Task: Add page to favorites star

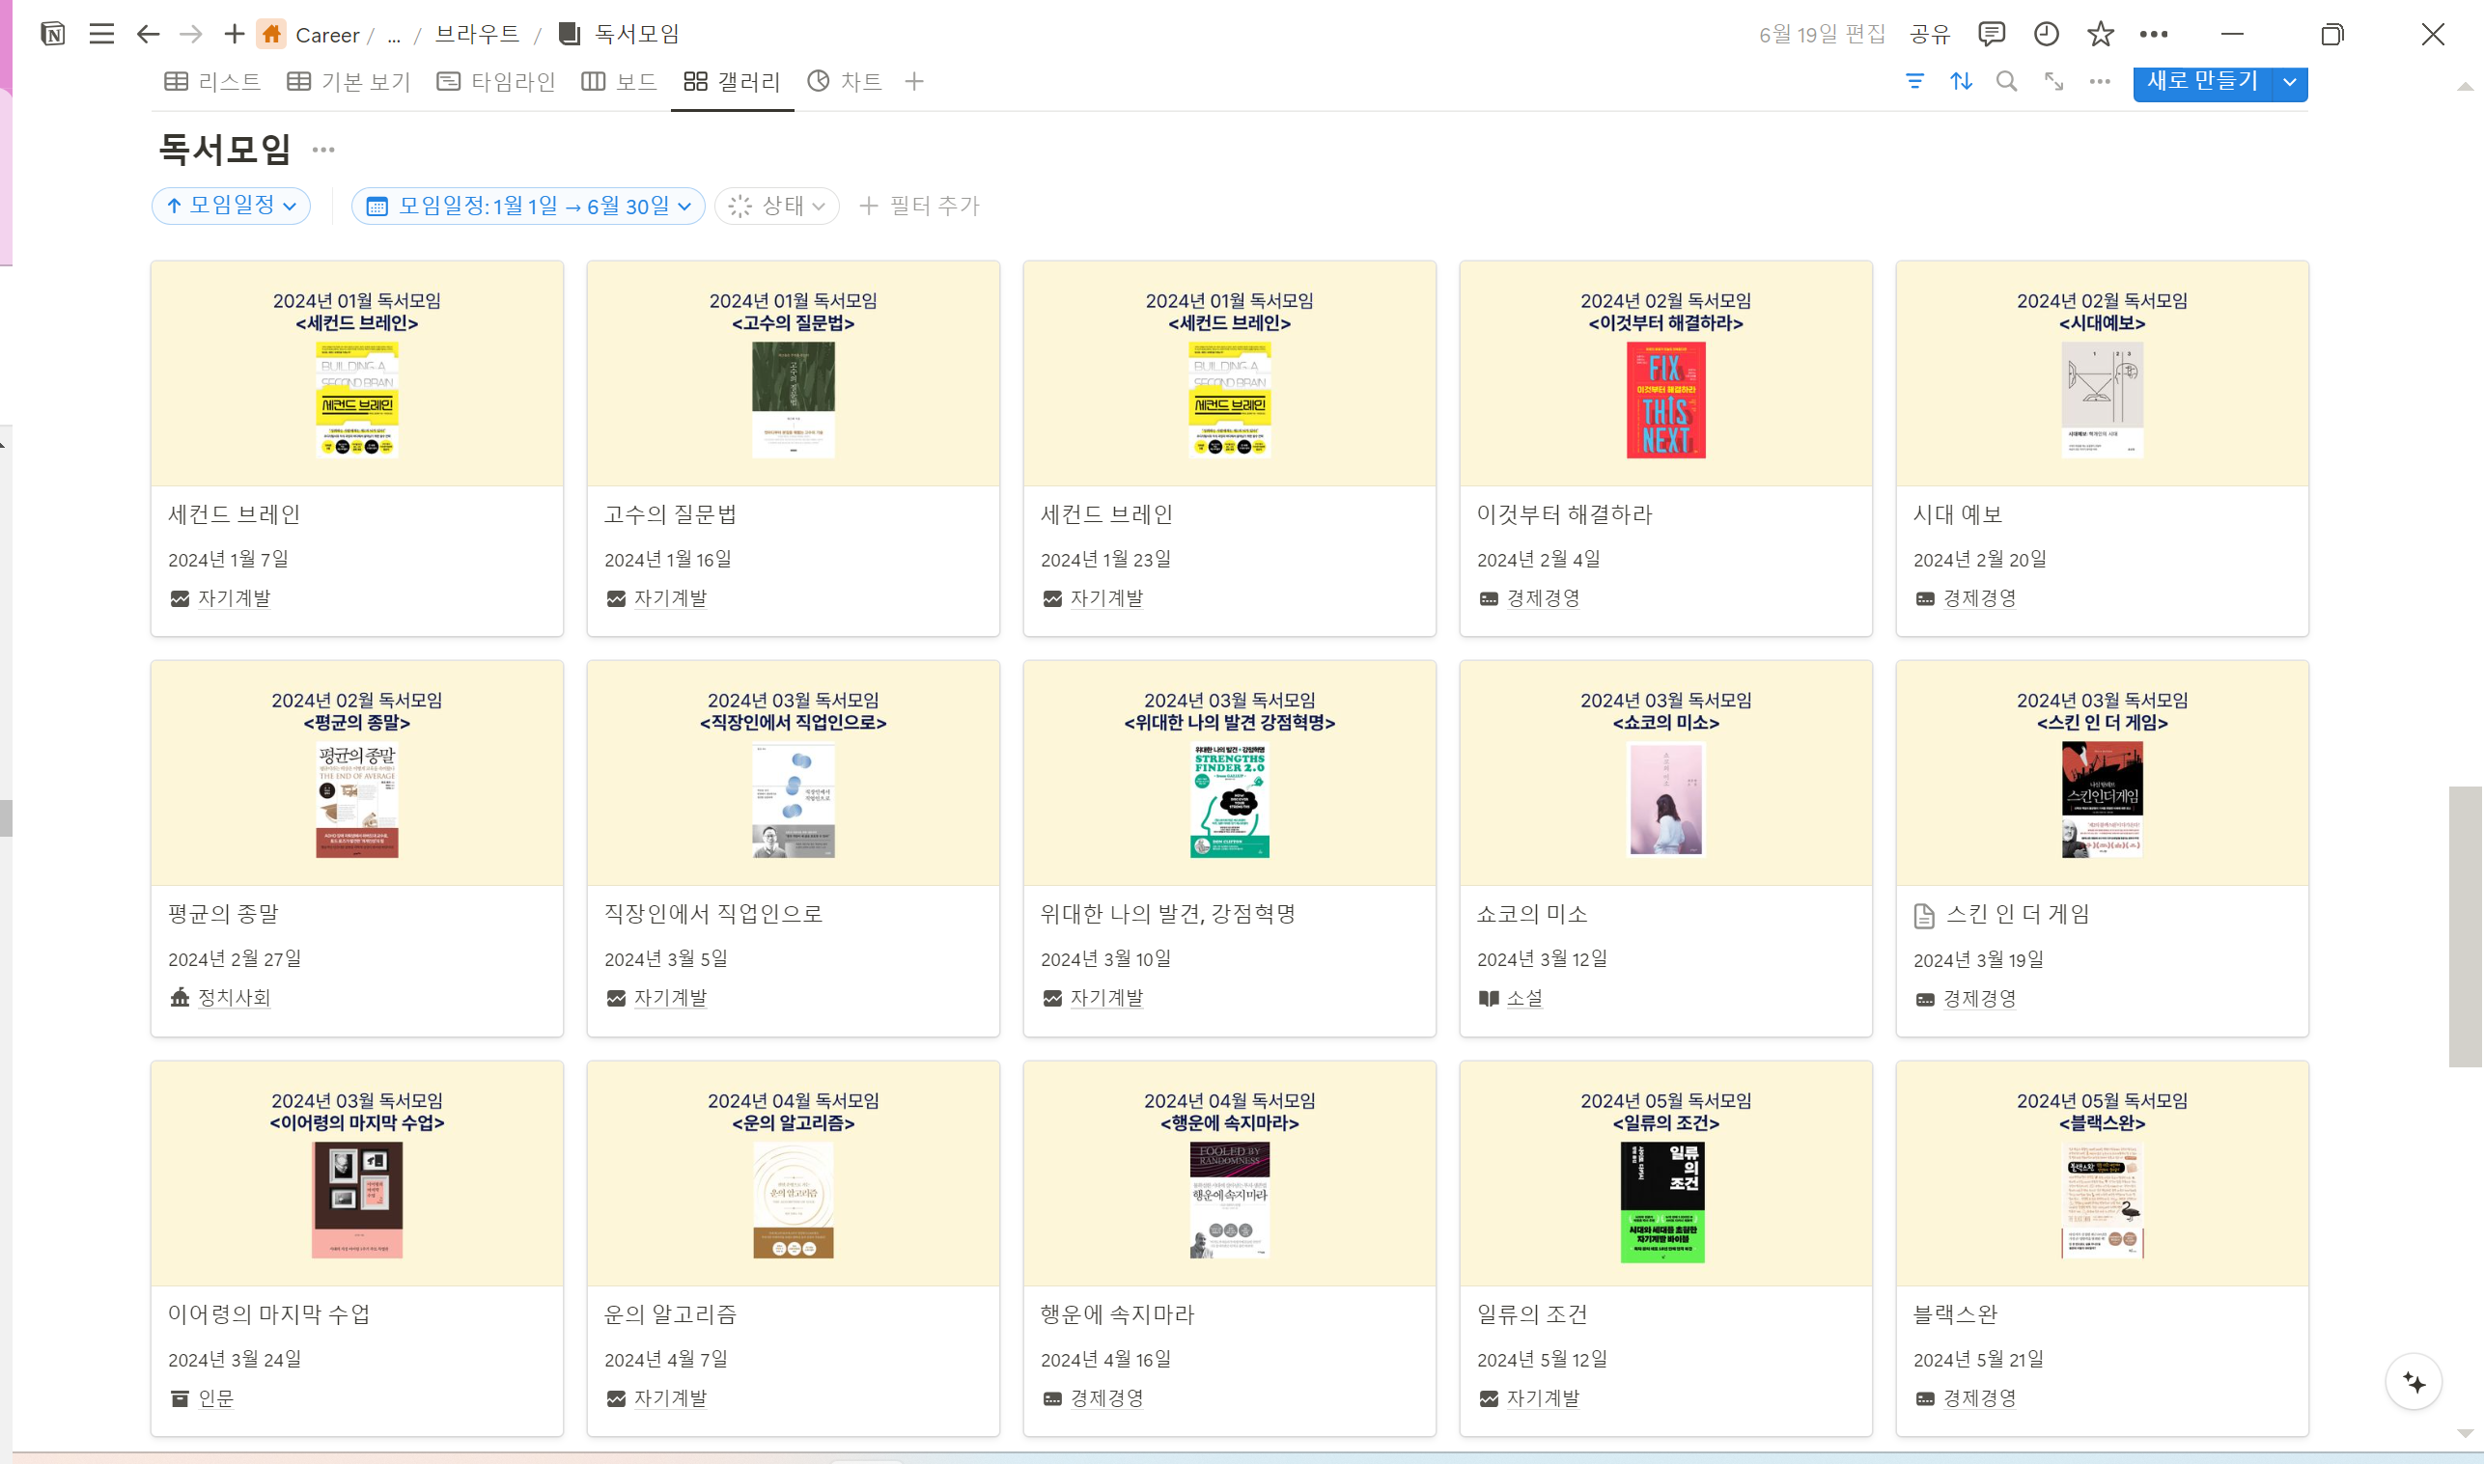Action: pos(2100,34)
